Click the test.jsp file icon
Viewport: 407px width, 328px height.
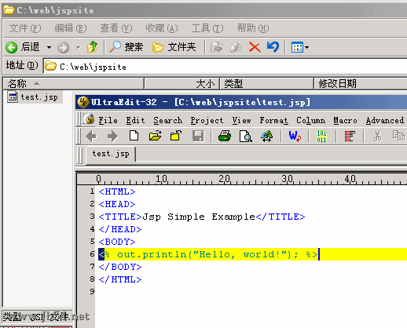13,97
